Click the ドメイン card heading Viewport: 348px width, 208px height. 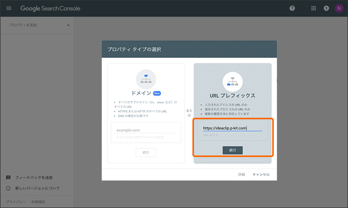[141, 93]
